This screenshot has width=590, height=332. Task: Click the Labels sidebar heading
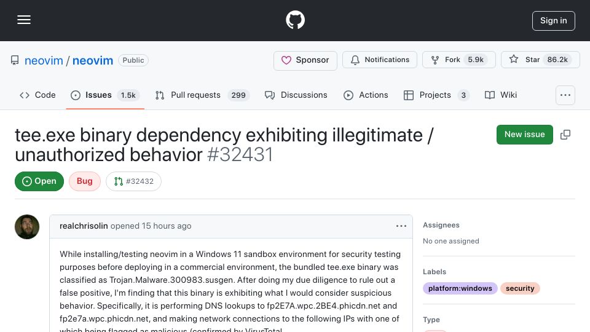click(435, 272)
